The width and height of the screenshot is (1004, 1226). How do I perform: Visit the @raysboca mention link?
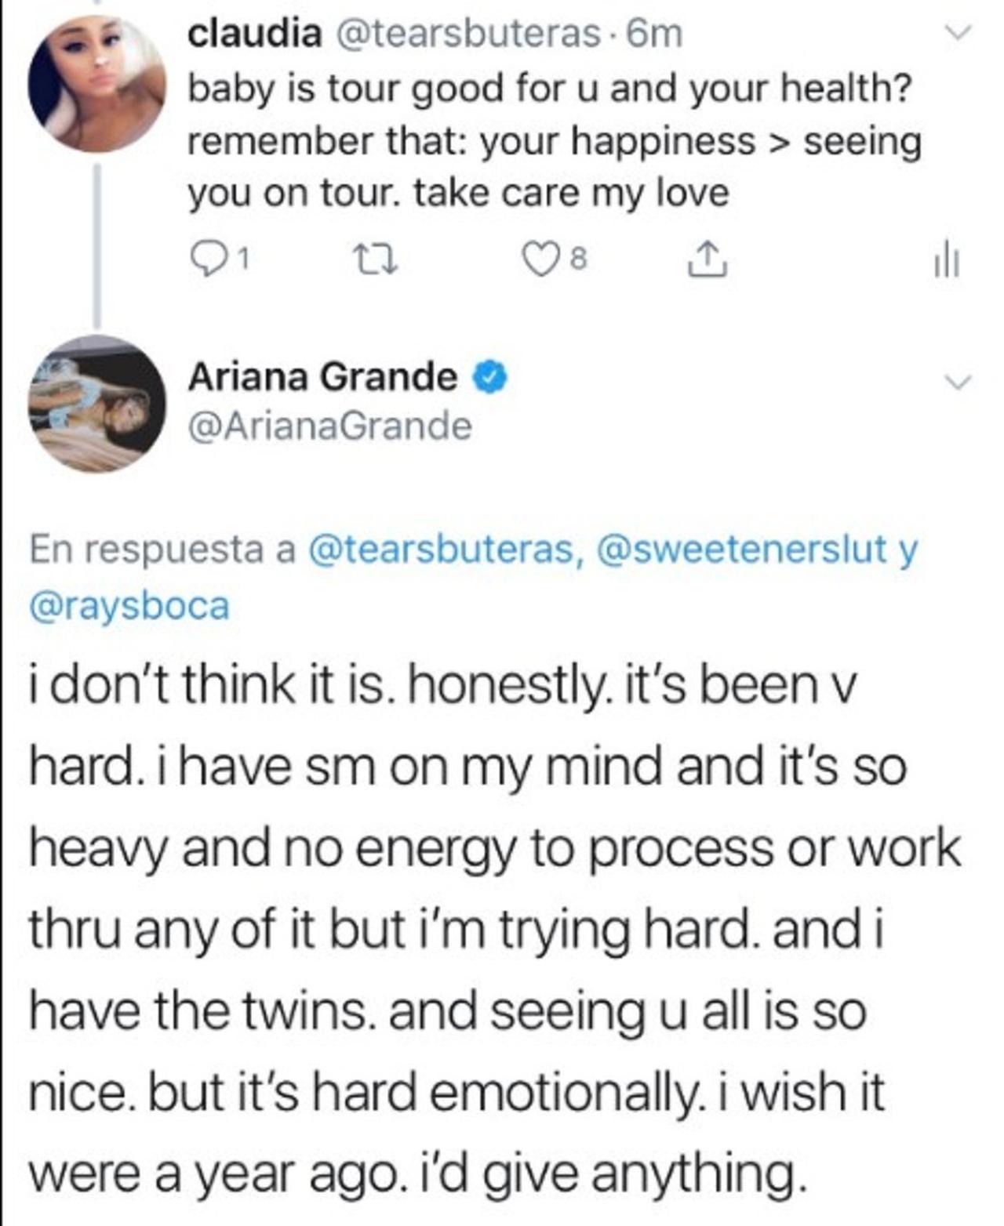pos(129,605)
